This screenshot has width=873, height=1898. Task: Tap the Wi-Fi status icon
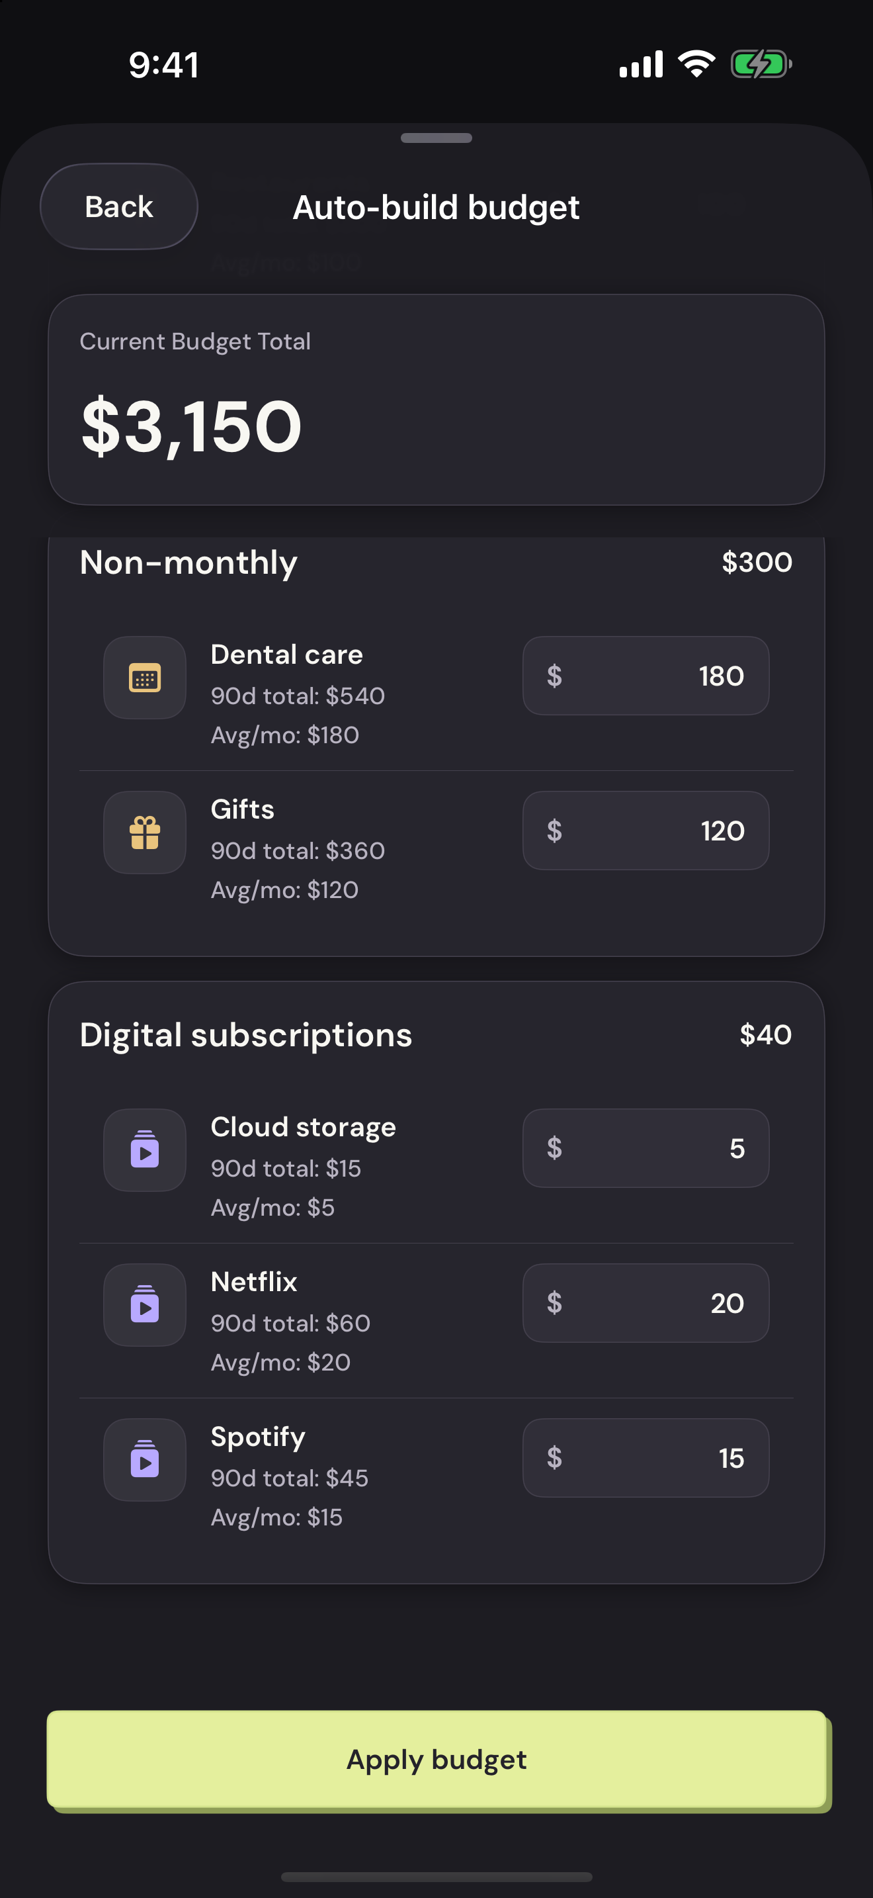(696, 64)
